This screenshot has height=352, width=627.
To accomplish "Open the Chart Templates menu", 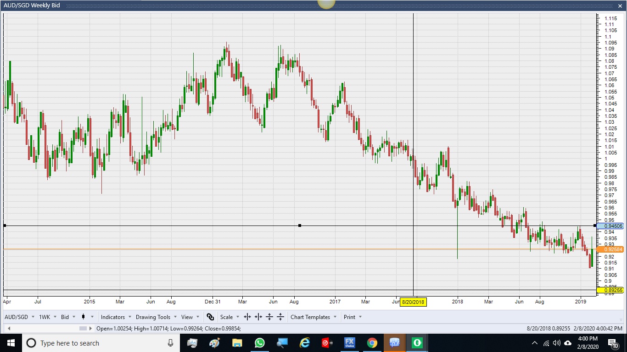I will coord(313,317).
